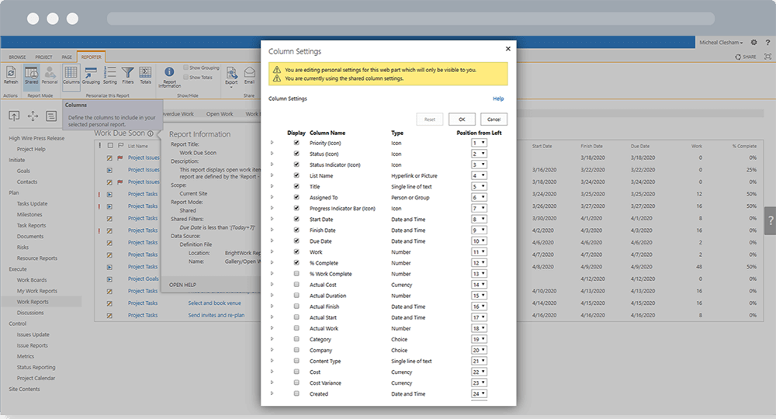Viewport: 776px width, 419px height.
Task: Open position dropdown for Due Date
Action: pyautogui.click(x=479, y=241)
